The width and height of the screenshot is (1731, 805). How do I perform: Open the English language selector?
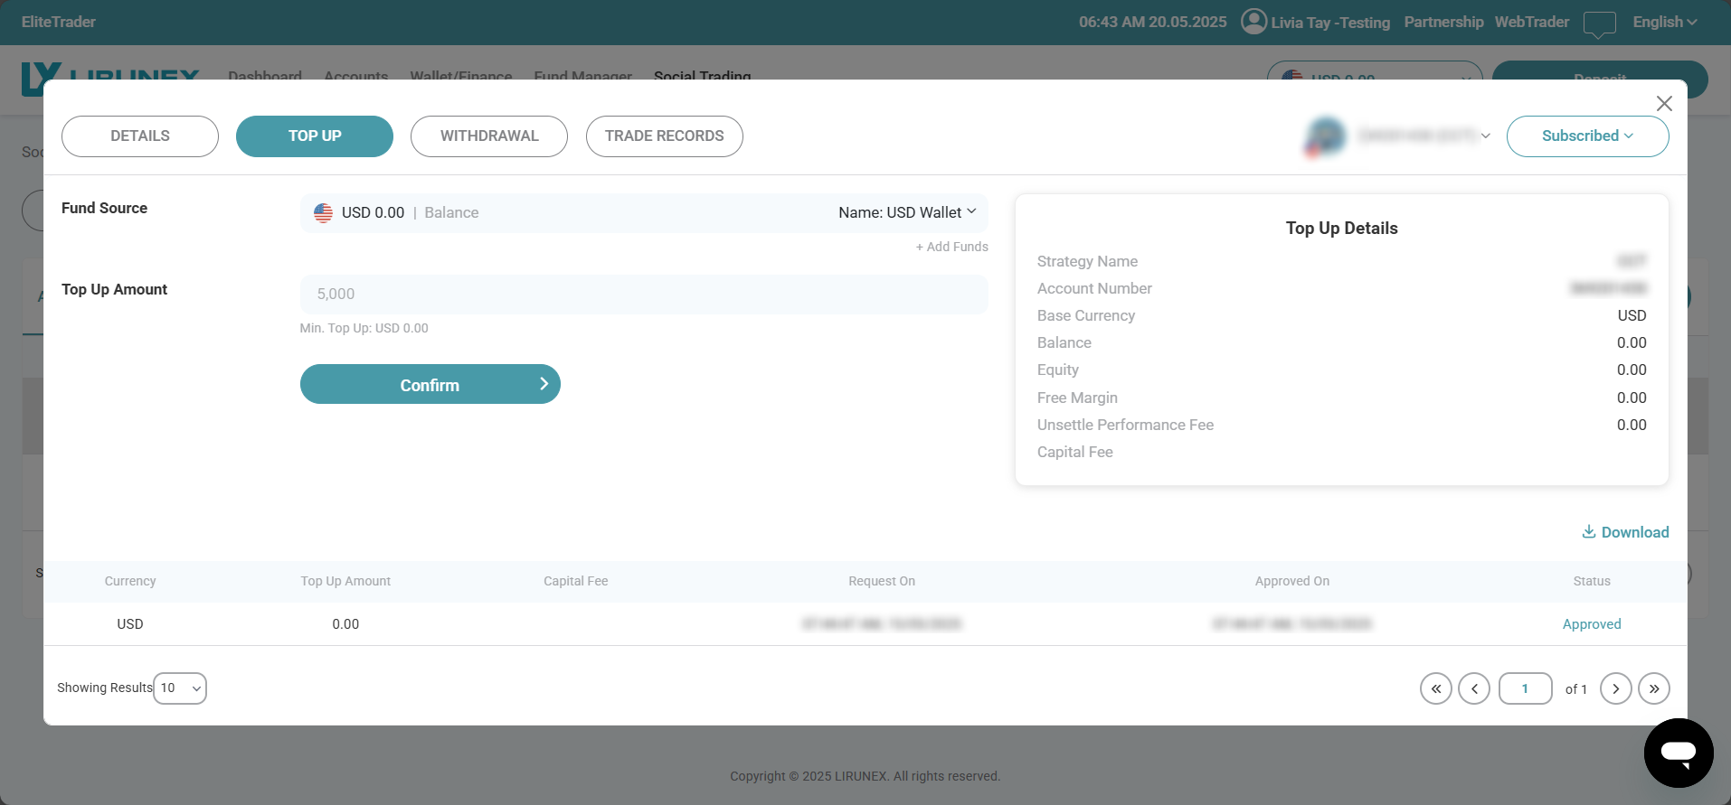[x=1664, y=22]
